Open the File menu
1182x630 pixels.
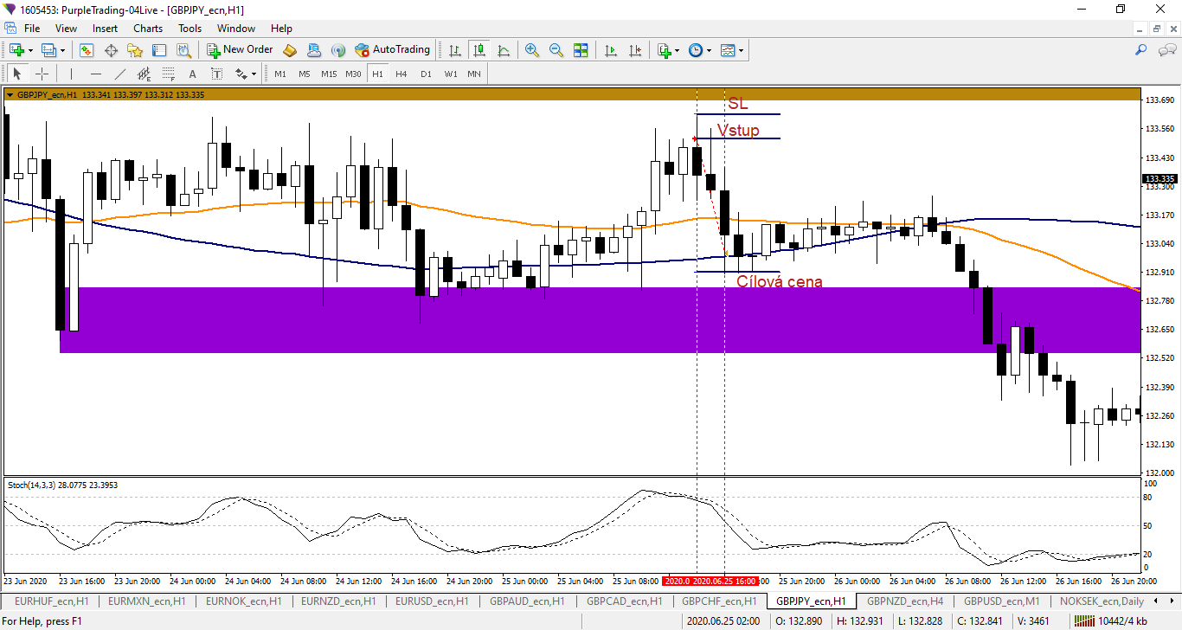pos(32,29)
